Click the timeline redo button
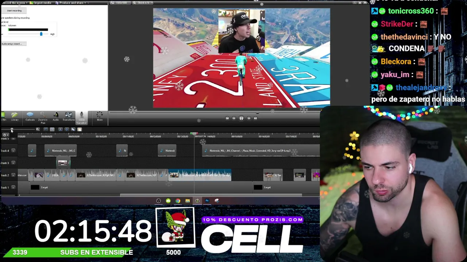This screenshot has height=262, width=467. click(x=52, y=130)
